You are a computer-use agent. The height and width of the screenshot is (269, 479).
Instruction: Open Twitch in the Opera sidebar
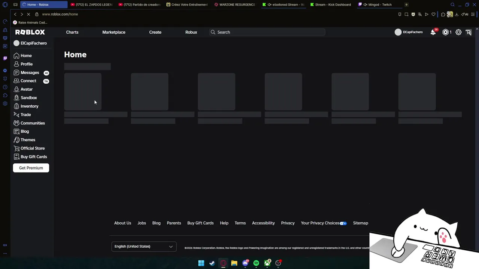tap(5, 58)
